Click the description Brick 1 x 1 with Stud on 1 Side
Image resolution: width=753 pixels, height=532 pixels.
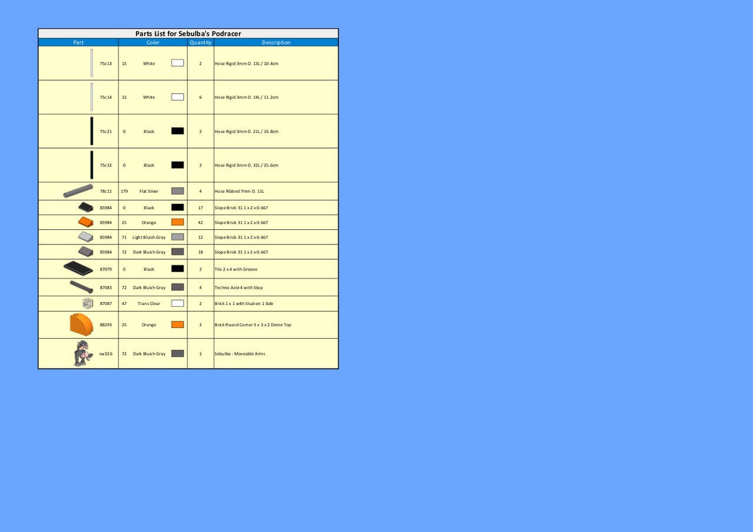pyautogui.click(x=244, y=304)
